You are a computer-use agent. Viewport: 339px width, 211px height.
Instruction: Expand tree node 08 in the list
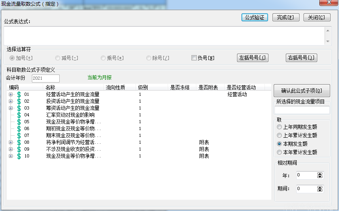point(11,142)
